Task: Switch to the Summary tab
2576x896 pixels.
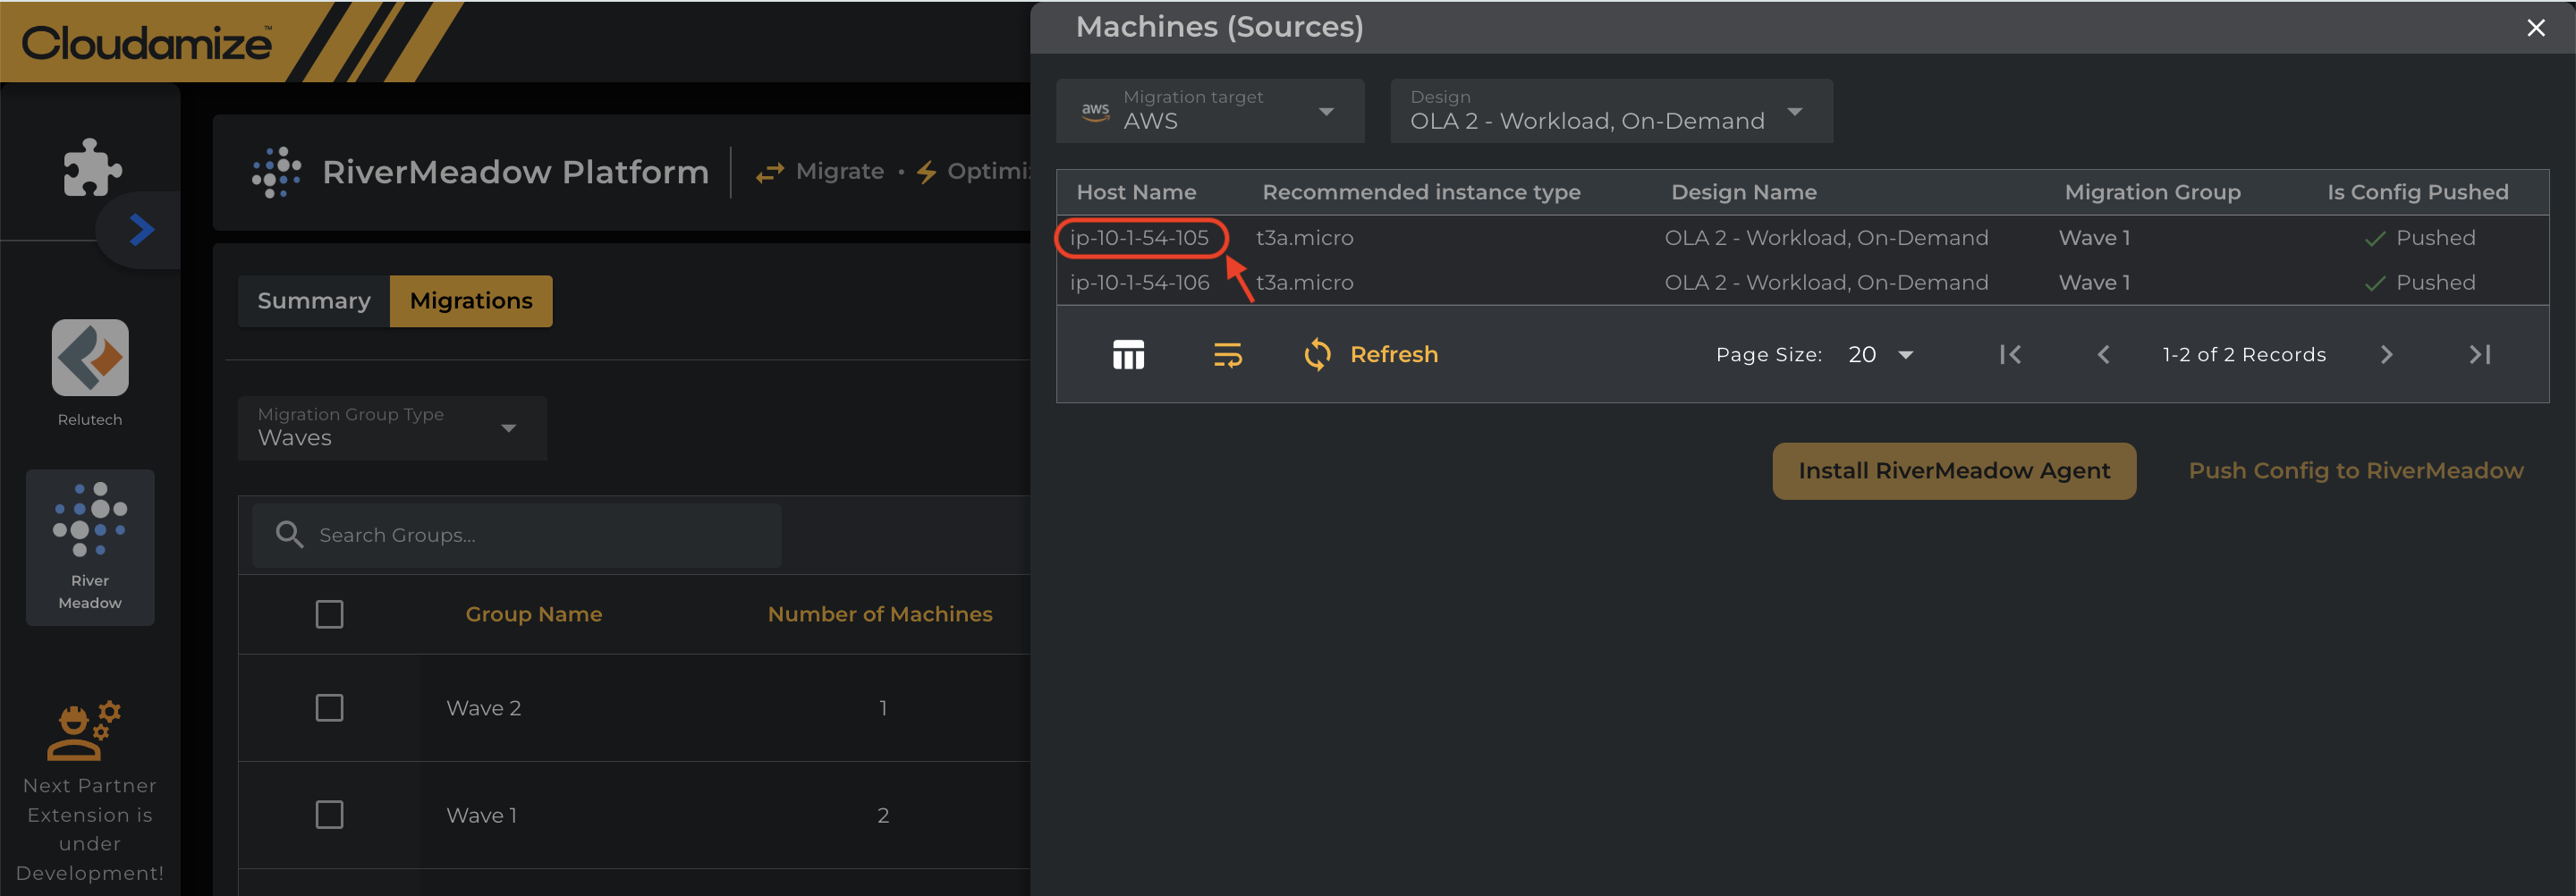Action: click(x=314, y=301)
